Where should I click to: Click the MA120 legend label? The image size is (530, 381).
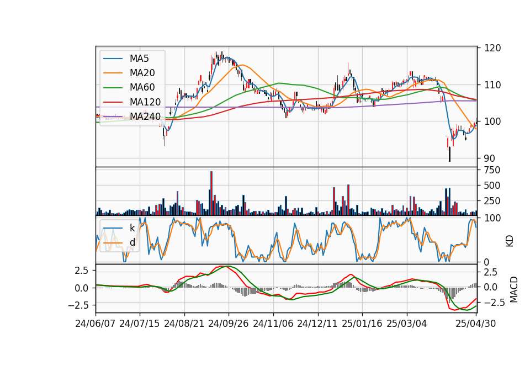(x=145, y=102)
